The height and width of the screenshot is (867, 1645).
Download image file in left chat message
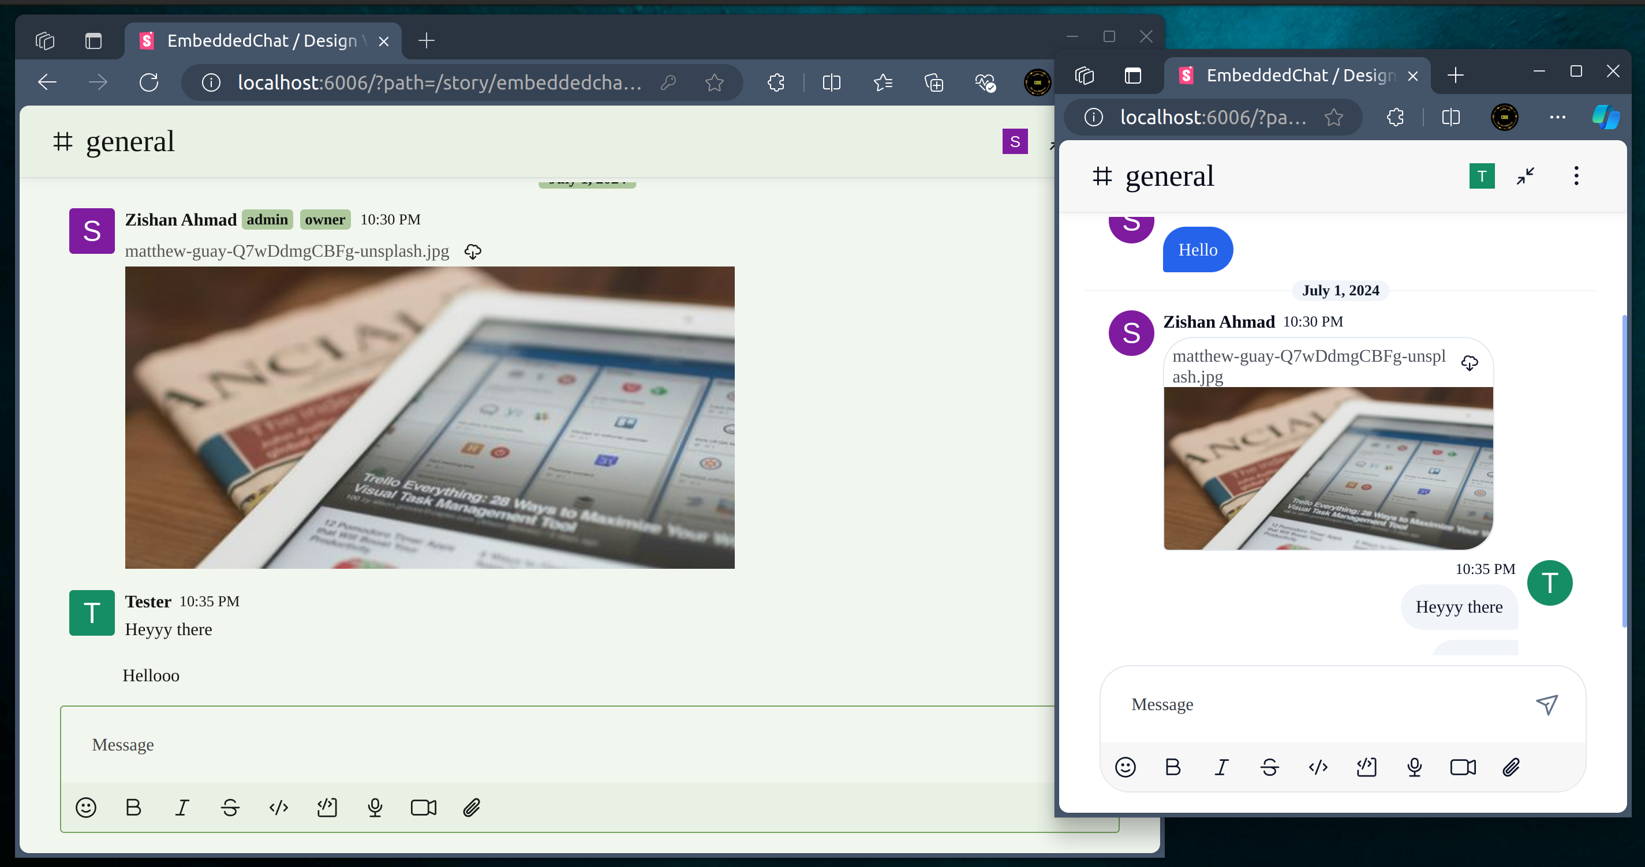click(x=473, y=252)
